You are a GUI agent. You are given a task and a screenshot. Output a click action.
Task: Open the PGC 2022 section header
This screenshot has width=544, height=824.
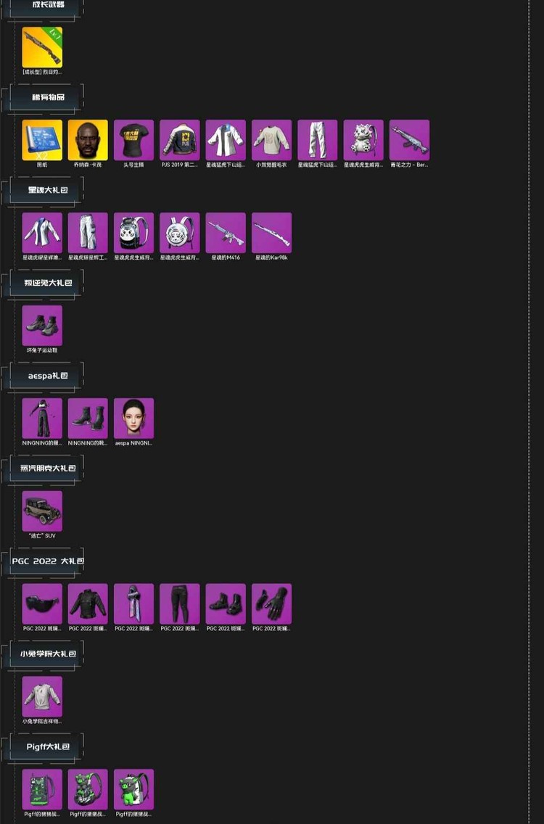click(x=47, y=561)
